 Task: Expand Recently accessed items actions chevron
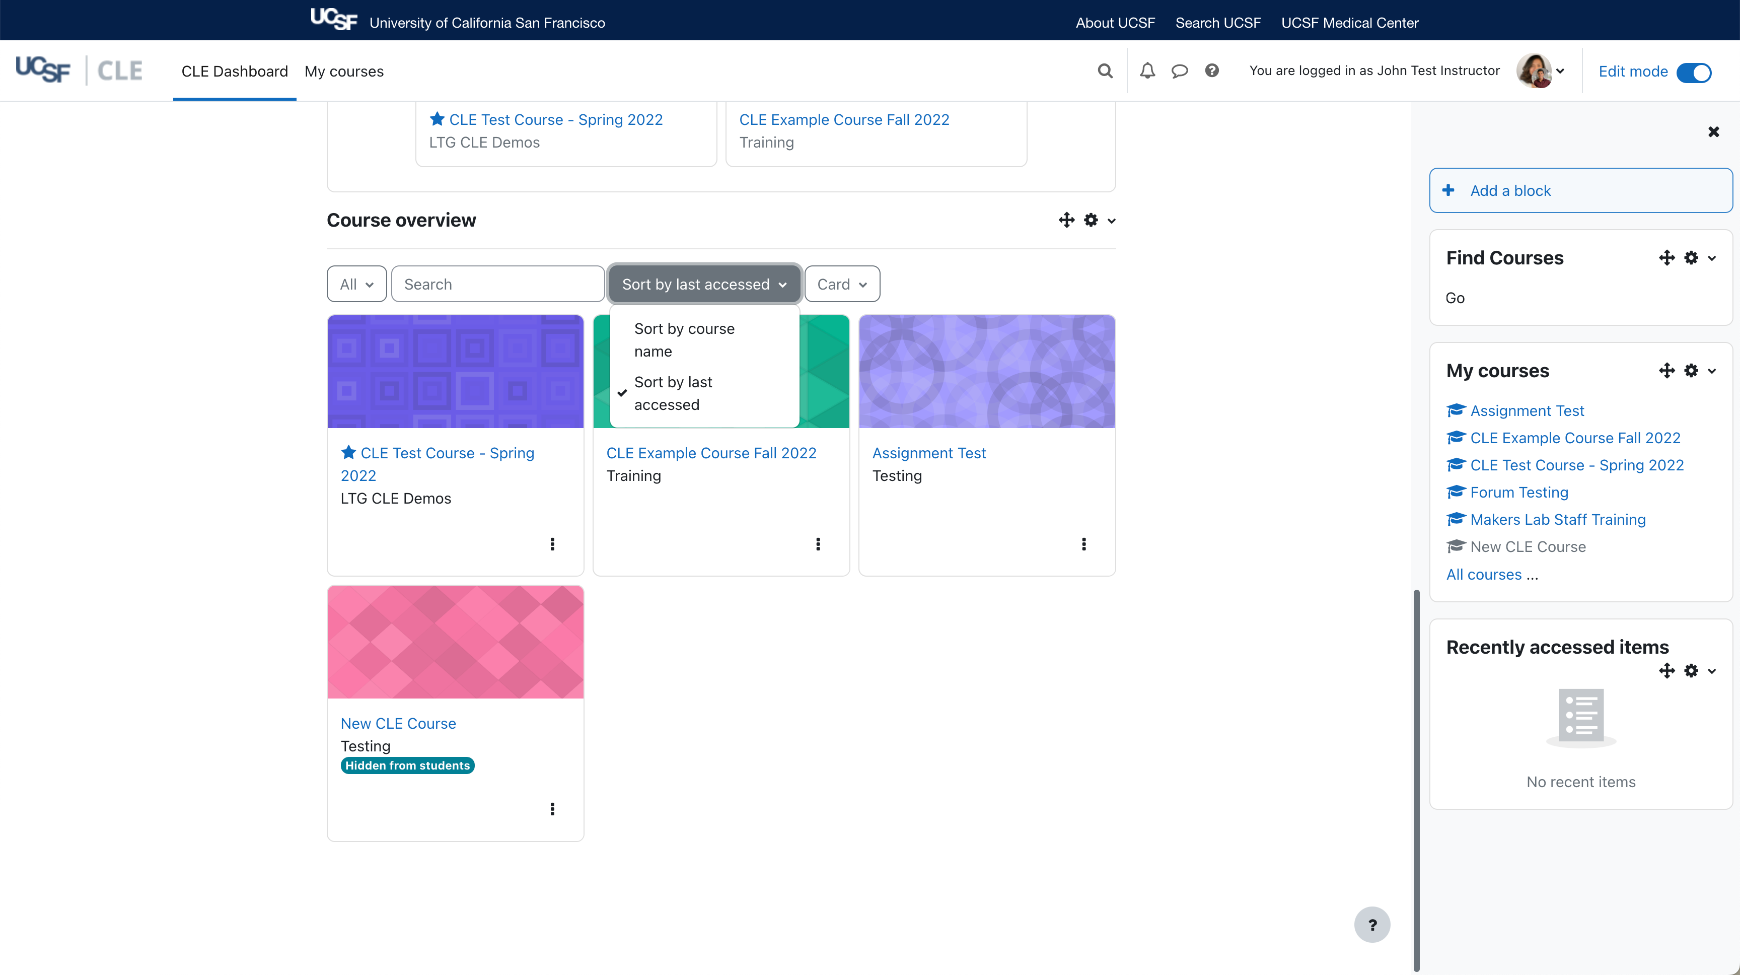point(1712,671)
